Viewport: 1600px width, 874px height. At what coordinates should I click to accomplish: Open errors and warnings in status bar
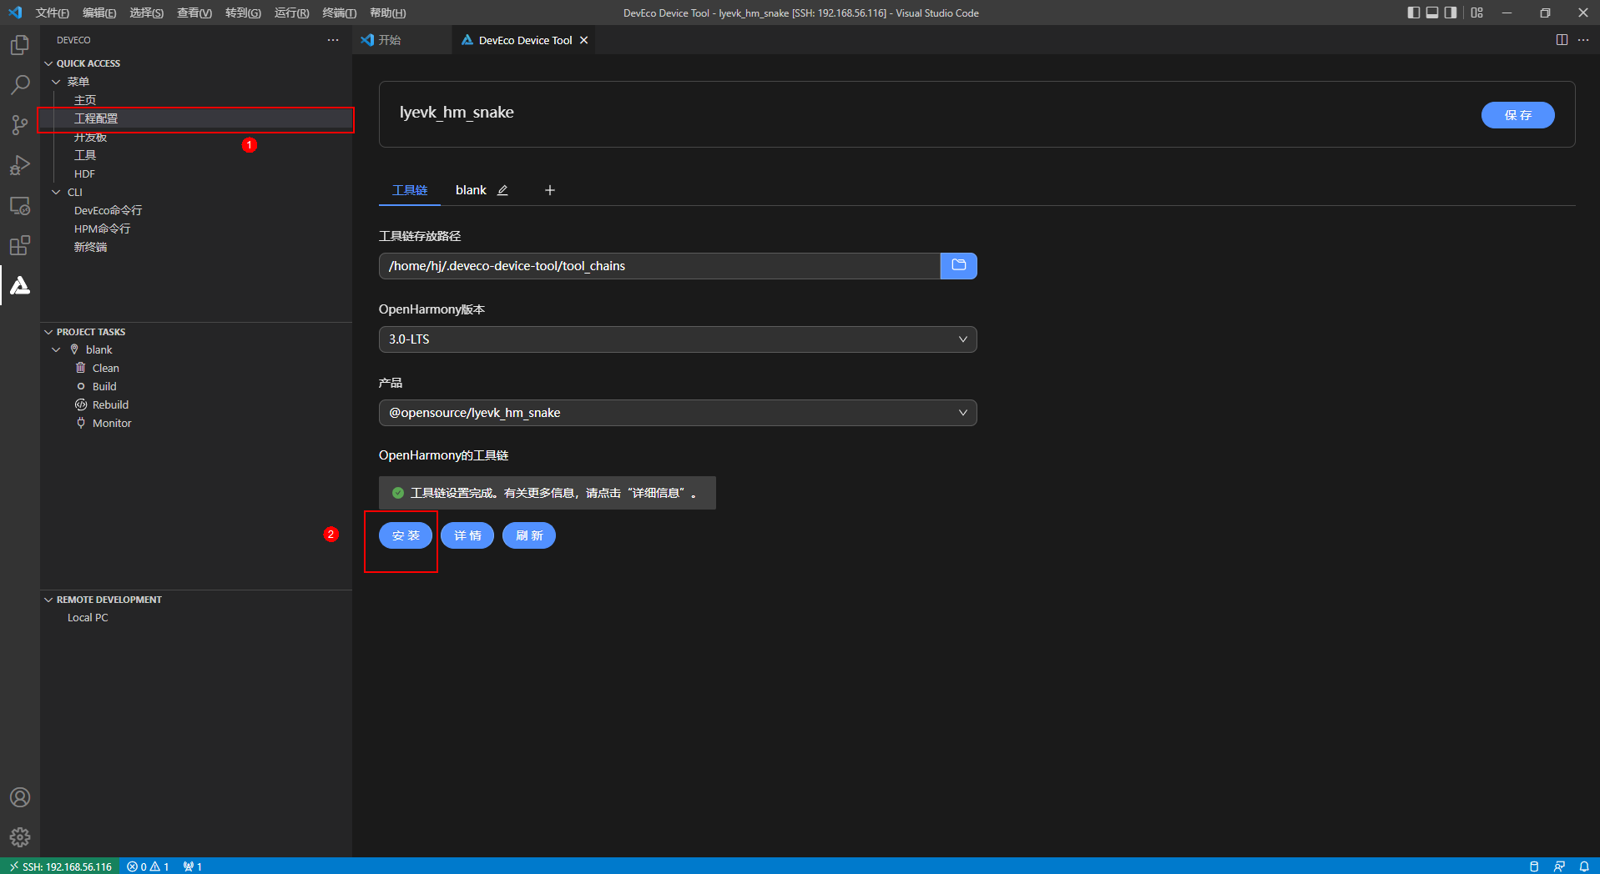(x=148, y=866)
